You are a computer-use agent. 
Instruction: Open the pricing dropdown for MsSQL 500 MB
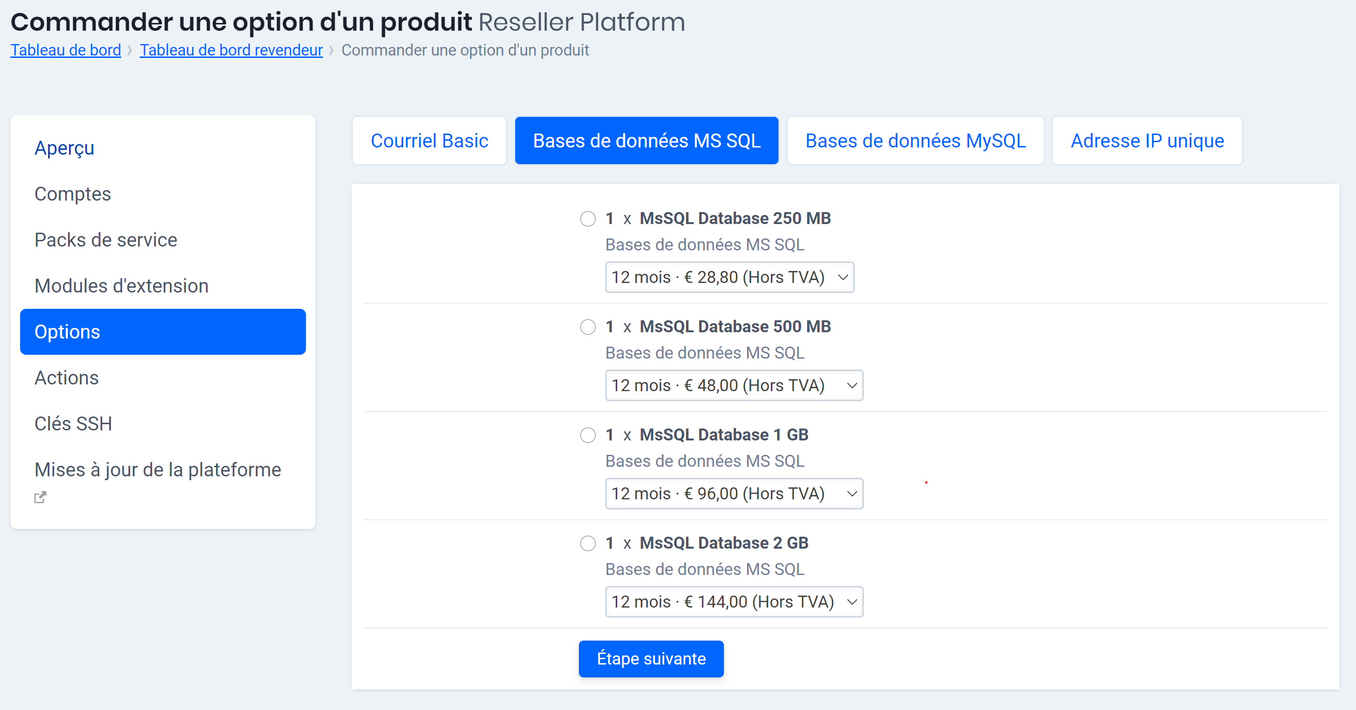(x=734, y=385)
